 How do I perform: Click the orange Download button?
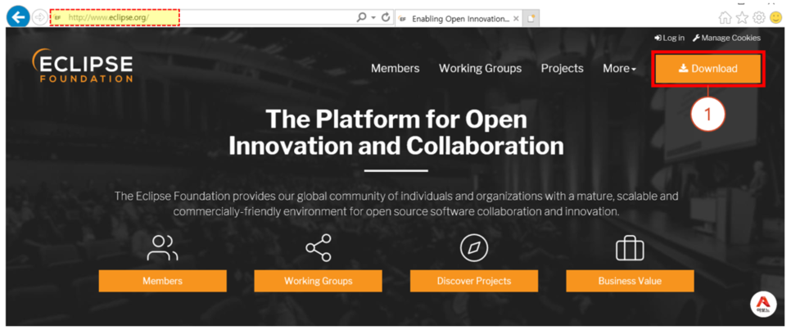point(708,69)
